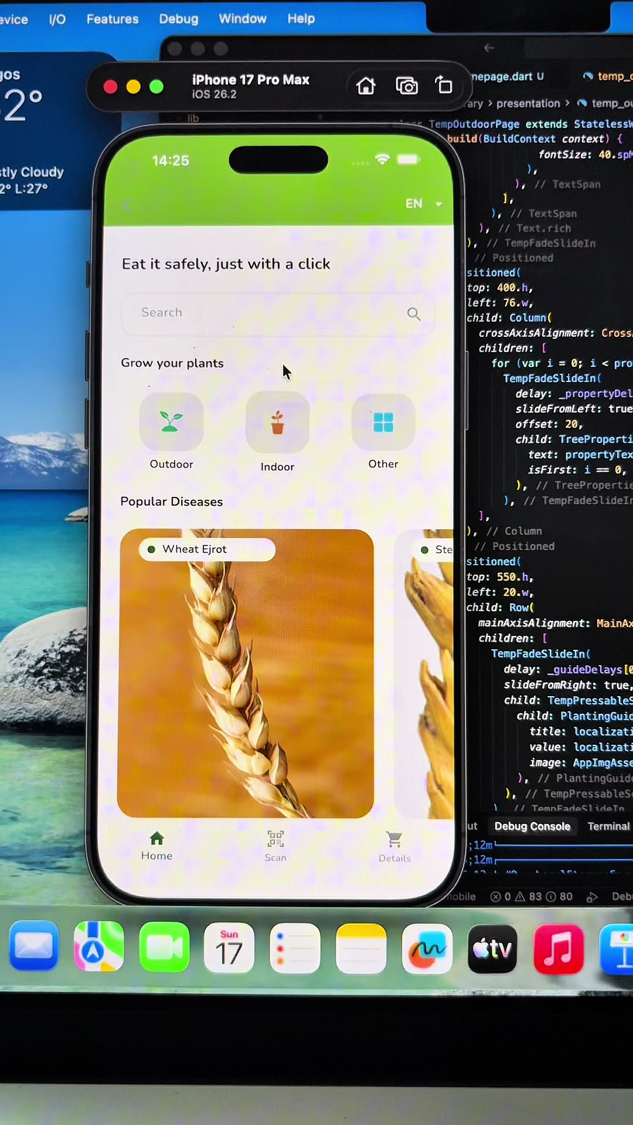Click the Outdoor label text
The height and width of the screenshot is (1125, 633).
pos(171,464)
